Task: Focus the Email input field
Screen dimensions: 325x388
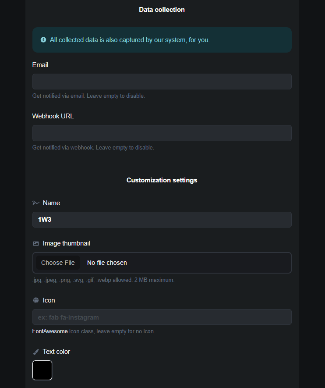Action: coord(162,82)
